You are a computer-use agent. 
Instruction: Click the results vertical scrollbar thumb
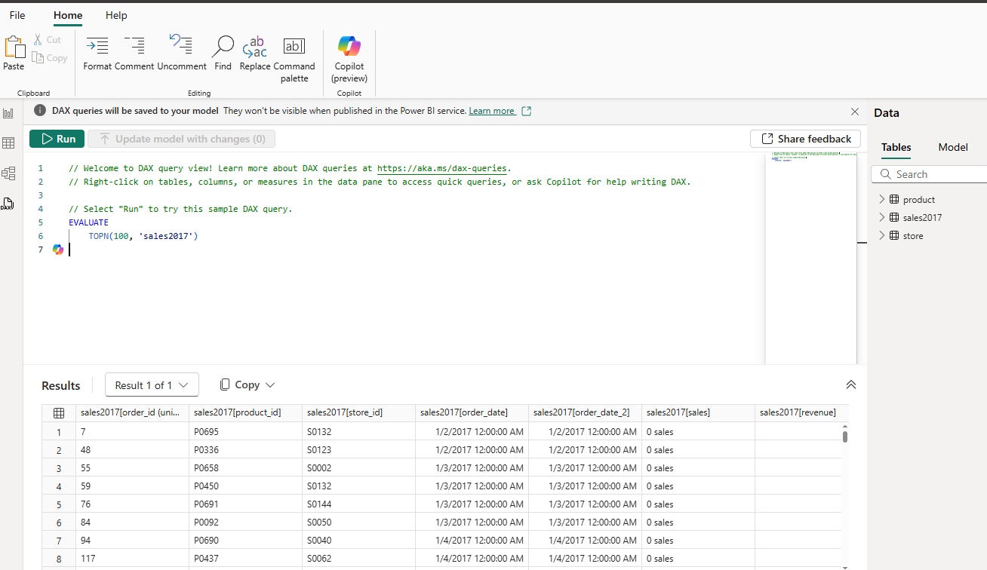click(x=844, y=437)
